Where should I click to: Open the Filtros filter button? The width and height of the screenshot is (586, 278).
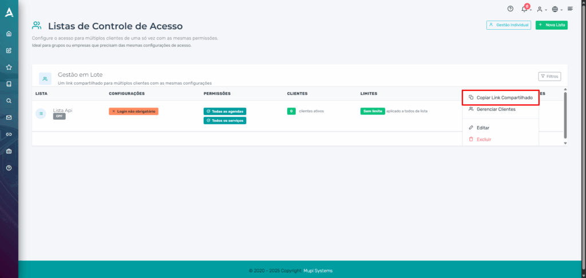pyautogui.click(x=549, y=76)
